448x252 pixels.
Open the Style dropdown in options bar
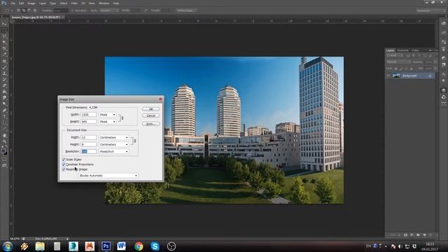point(109,10)
